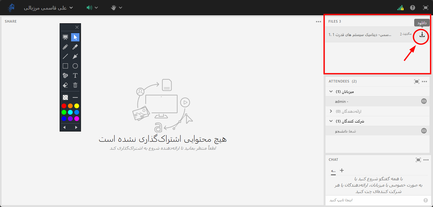Open the speaker audio dropdown
Viewport: 433px width, 207px height.
pyautogui.click(x=92, y=8)
